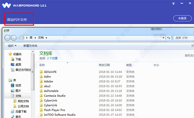
Task: Sort by the 类型 column header
Action: [x=129, y=65]
